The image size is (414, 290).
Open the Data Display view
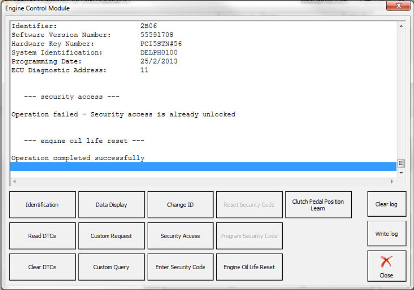pyautogui.click(x=111, y=205)
